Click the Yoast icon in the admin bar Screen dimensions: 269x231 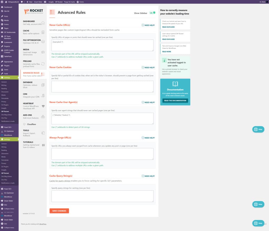tap(45, 2)
